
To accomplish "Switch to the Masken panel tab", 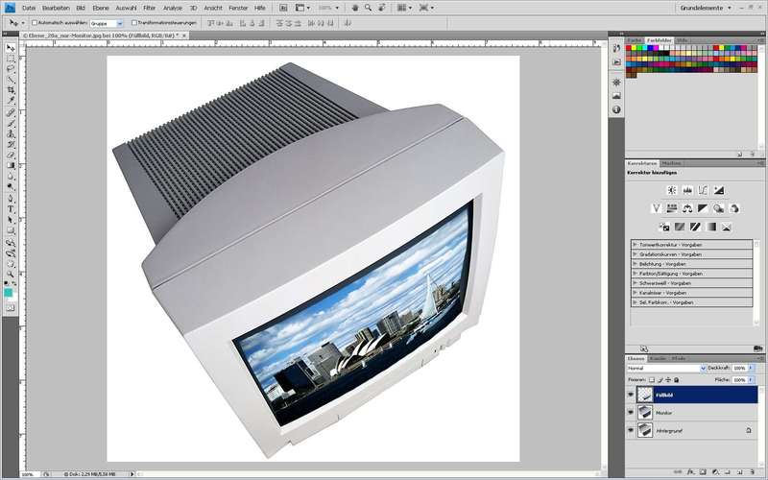I will pos(672,163).
